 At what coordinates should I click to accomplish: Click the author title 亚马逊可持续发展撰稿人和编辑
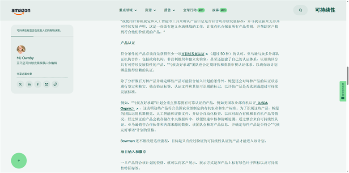coord(37,63)
